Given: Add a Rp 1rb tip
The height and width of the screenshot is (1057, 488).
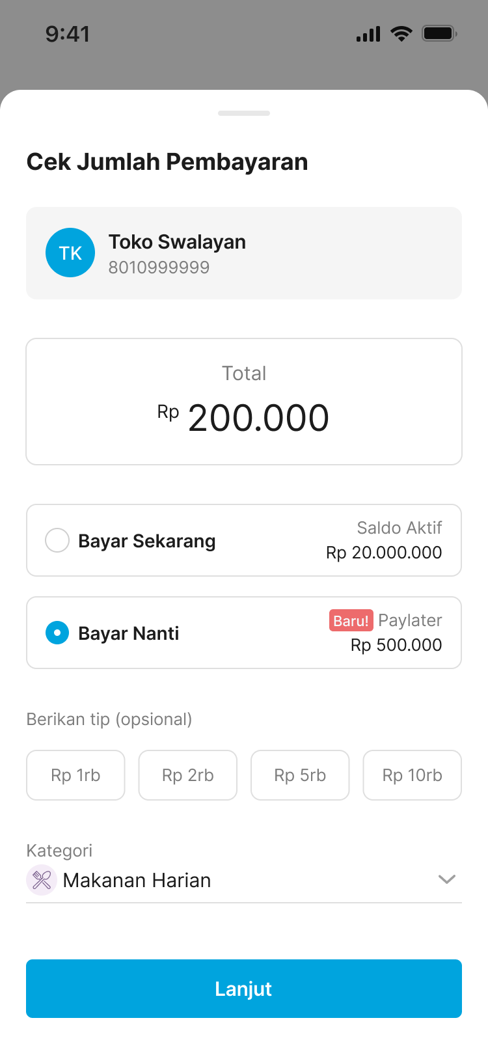Looking at the screenshot, I should (x=75, y=775).
